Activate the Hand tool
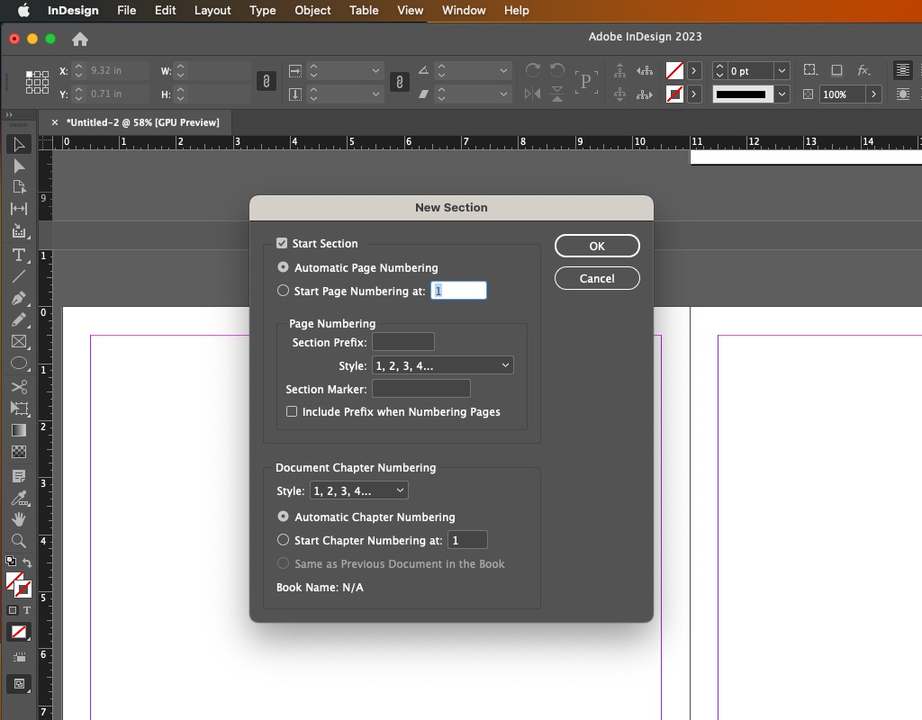Screen dimensions: 922x720 [20, 520]
